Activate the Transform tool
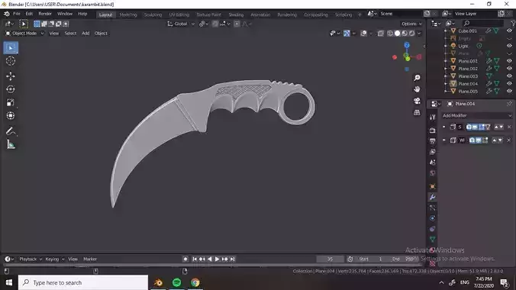This screenshot has height=290, width=516. pyautogui.click(x=11, y=115)
